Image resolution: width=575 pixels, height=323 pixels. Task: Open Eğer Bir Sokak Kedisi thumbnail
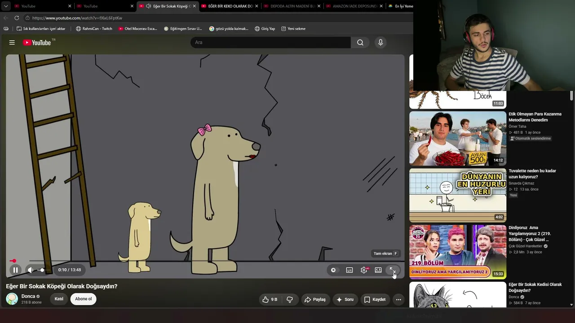(458, 295)
